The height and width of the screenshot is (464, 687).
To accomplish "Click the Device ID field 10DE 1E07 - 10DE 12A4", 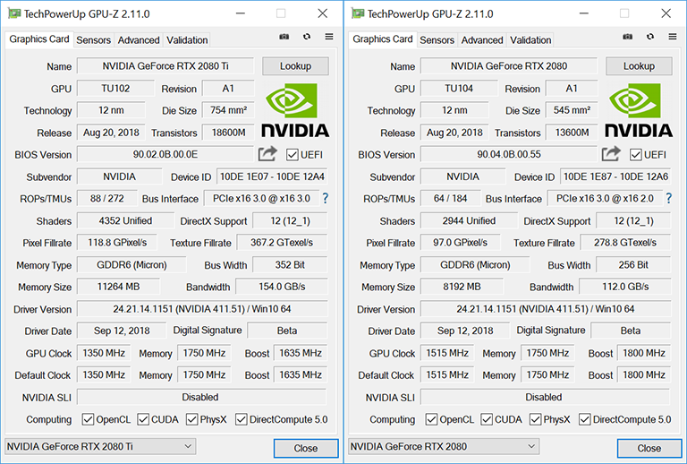I will (272, 176).
